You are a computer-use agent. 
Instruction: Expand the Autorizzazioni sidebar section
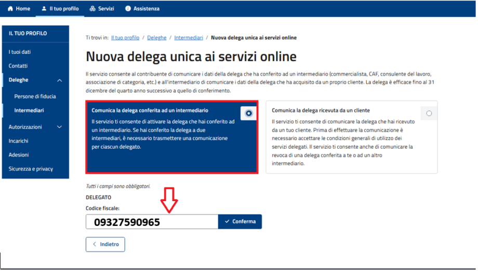[59, 127]
